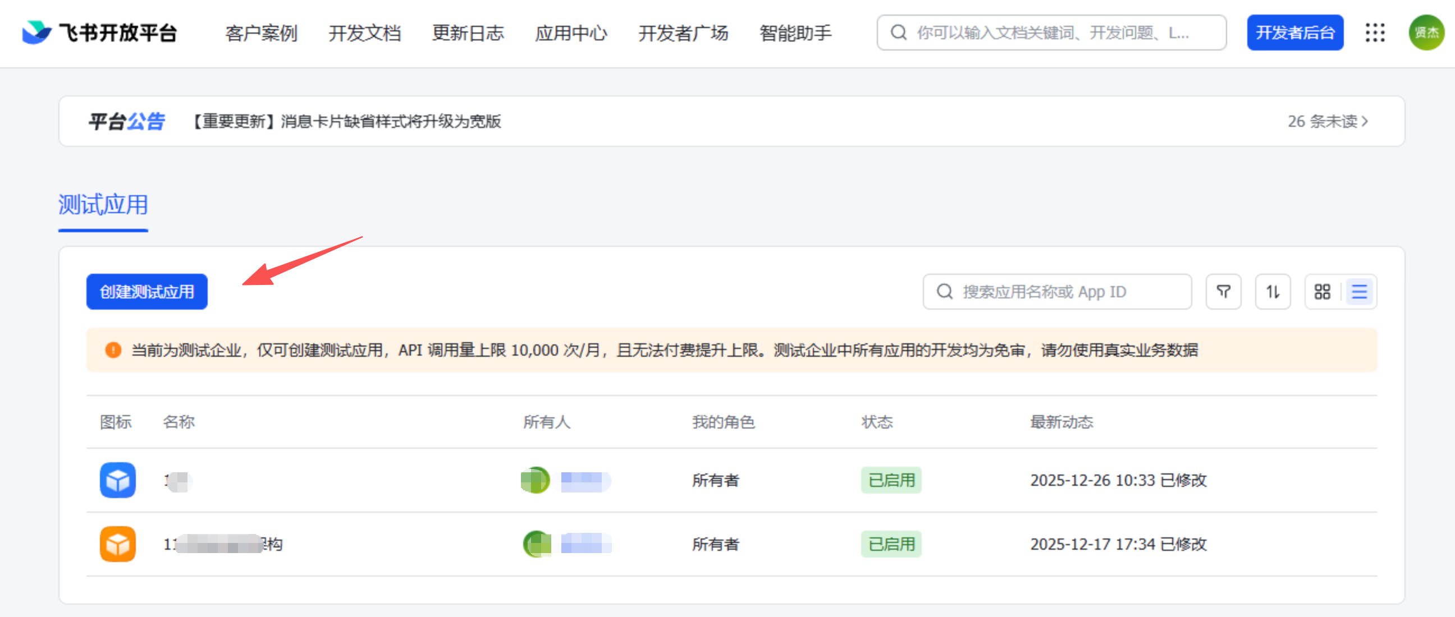Image resolution: width=1455 pixels, height=617 pixels.
Task: Click the top documentation search field
Action: [x=1051, y=33]
